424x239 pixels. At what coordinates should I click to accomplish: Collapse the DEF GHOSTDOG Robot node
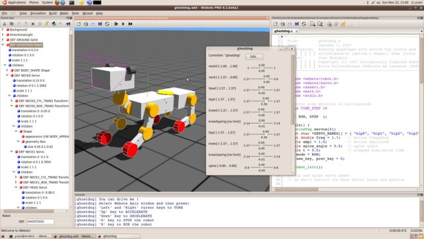point(3,44)
